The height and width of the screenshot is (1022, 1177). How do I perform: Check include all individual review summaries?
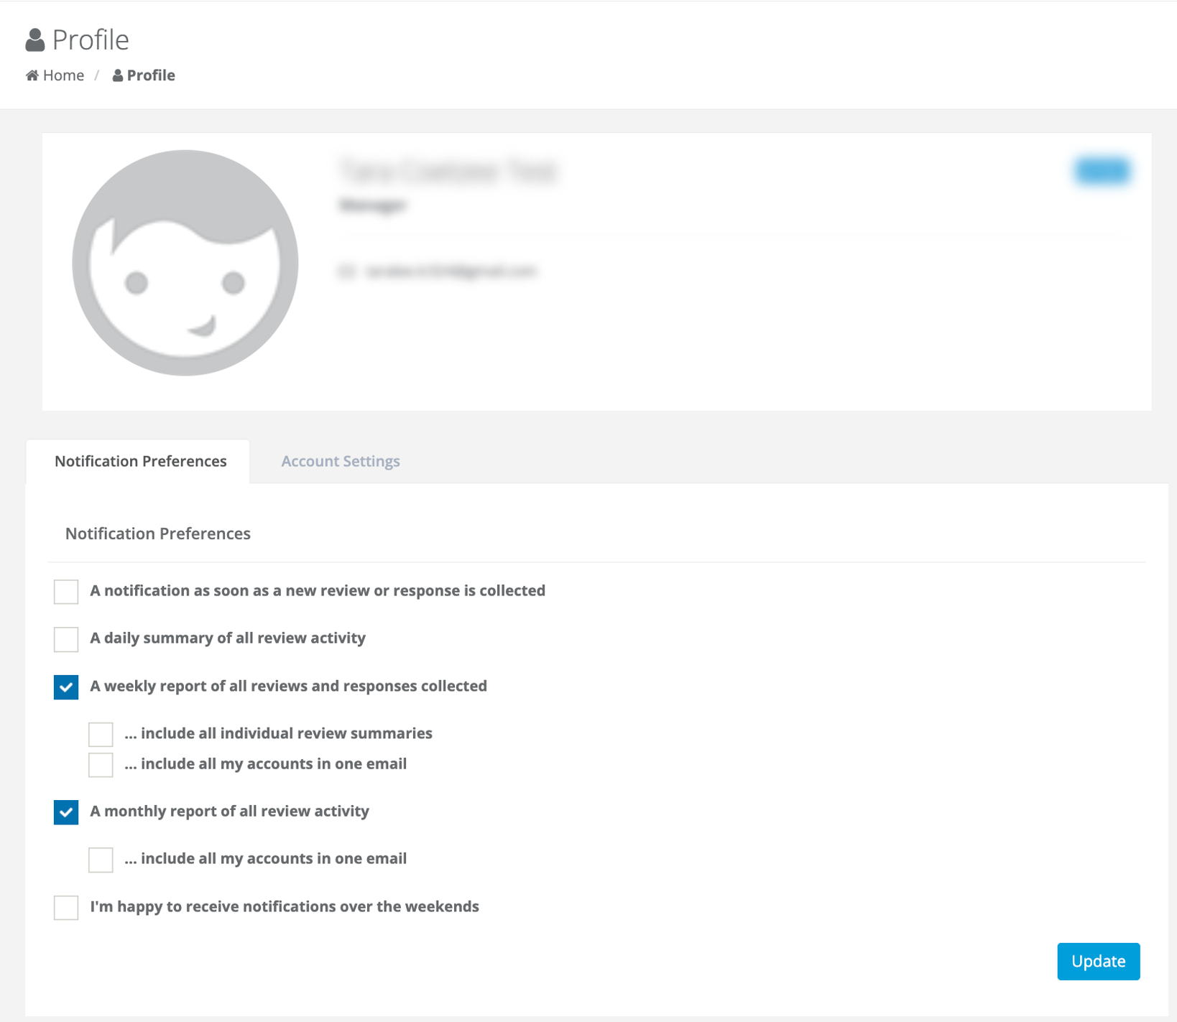101,734
